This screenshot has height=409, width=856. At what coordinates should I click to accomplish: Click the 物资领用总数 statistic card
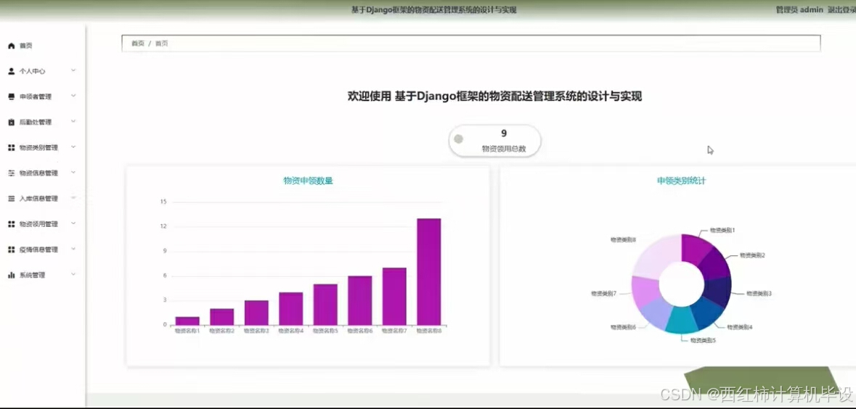[x=494, y=141]
